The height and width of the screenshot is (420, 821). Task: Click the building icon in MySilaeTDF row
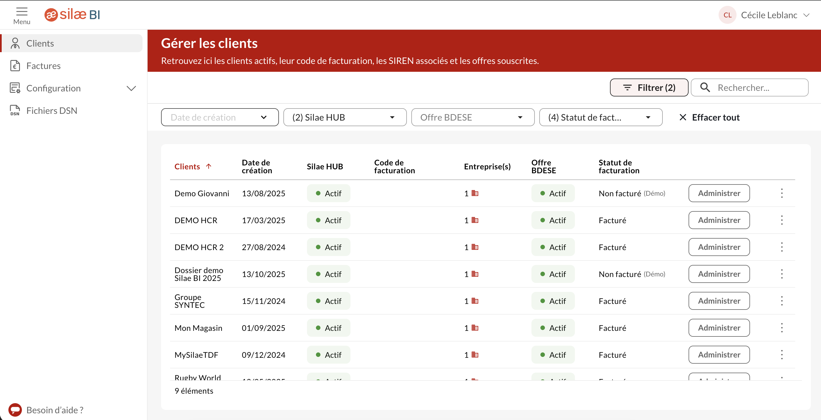[x=475, y=355]
